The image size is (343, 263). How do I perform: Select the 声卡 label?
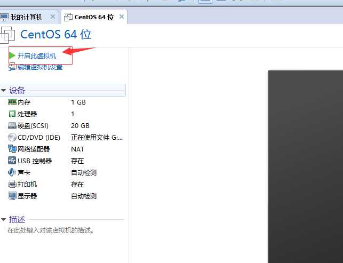pyautogui.click(x=24, y=173)
